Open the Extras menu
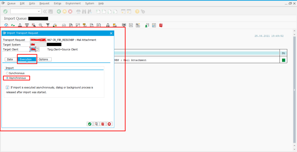Image resolution: width=297 pixels, height=152 pixels. (58, 3)
